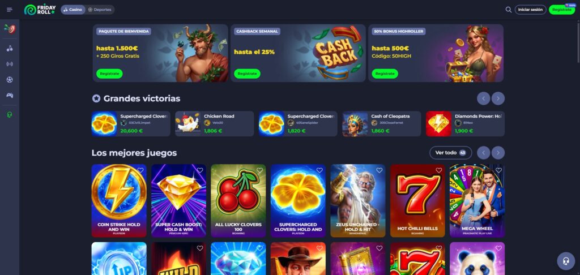Open the Zeus Unchained game thumbnail
This screenshot has width=580, height=275.
(358, 201)
